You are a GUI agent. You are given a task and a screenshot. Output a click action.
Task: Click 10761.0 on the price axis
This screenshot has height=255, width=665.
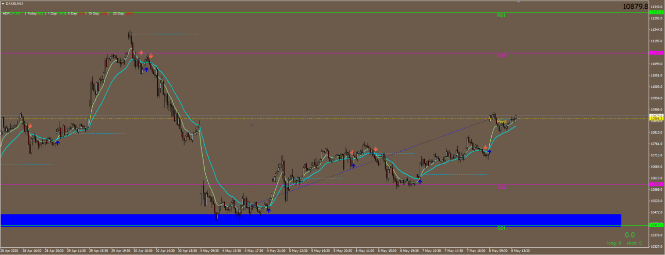(x=657, y=144)
